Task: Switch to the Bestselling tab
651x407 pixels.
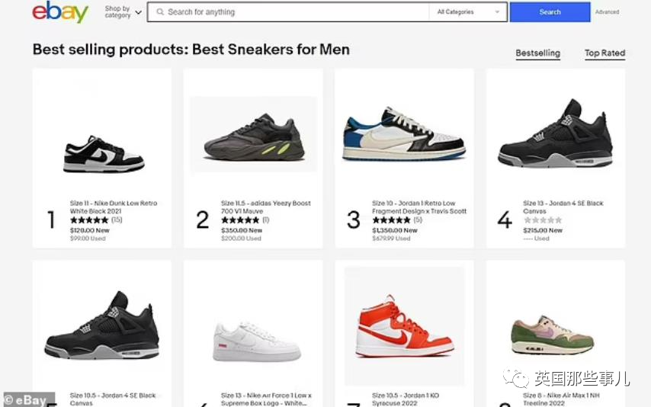Action: click(x=537, y=53)
